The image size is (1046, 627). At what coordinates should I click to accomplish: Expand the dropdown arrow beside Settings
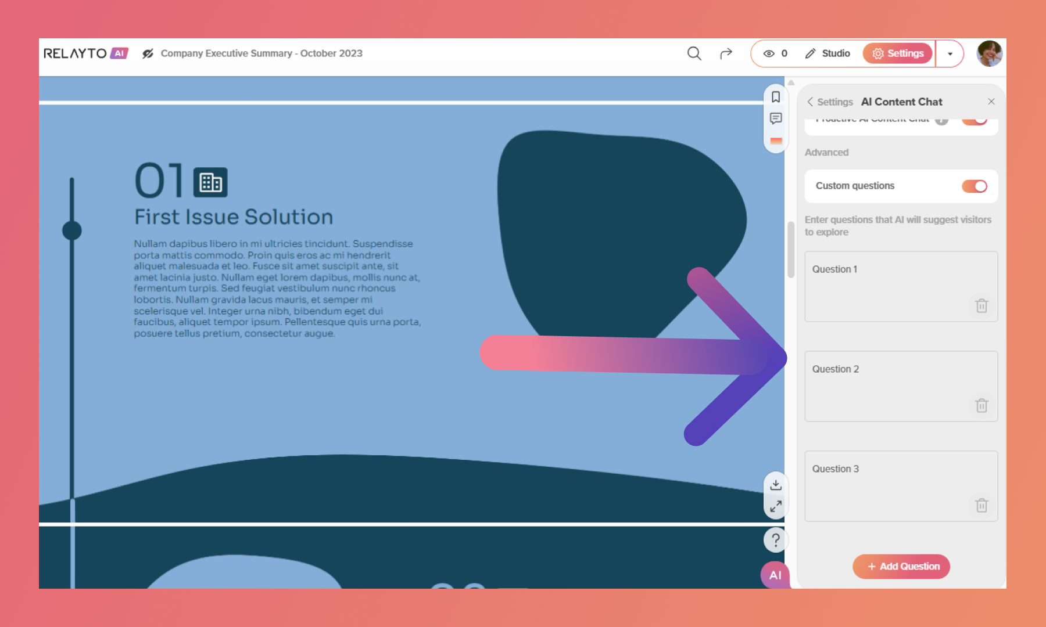950,54
